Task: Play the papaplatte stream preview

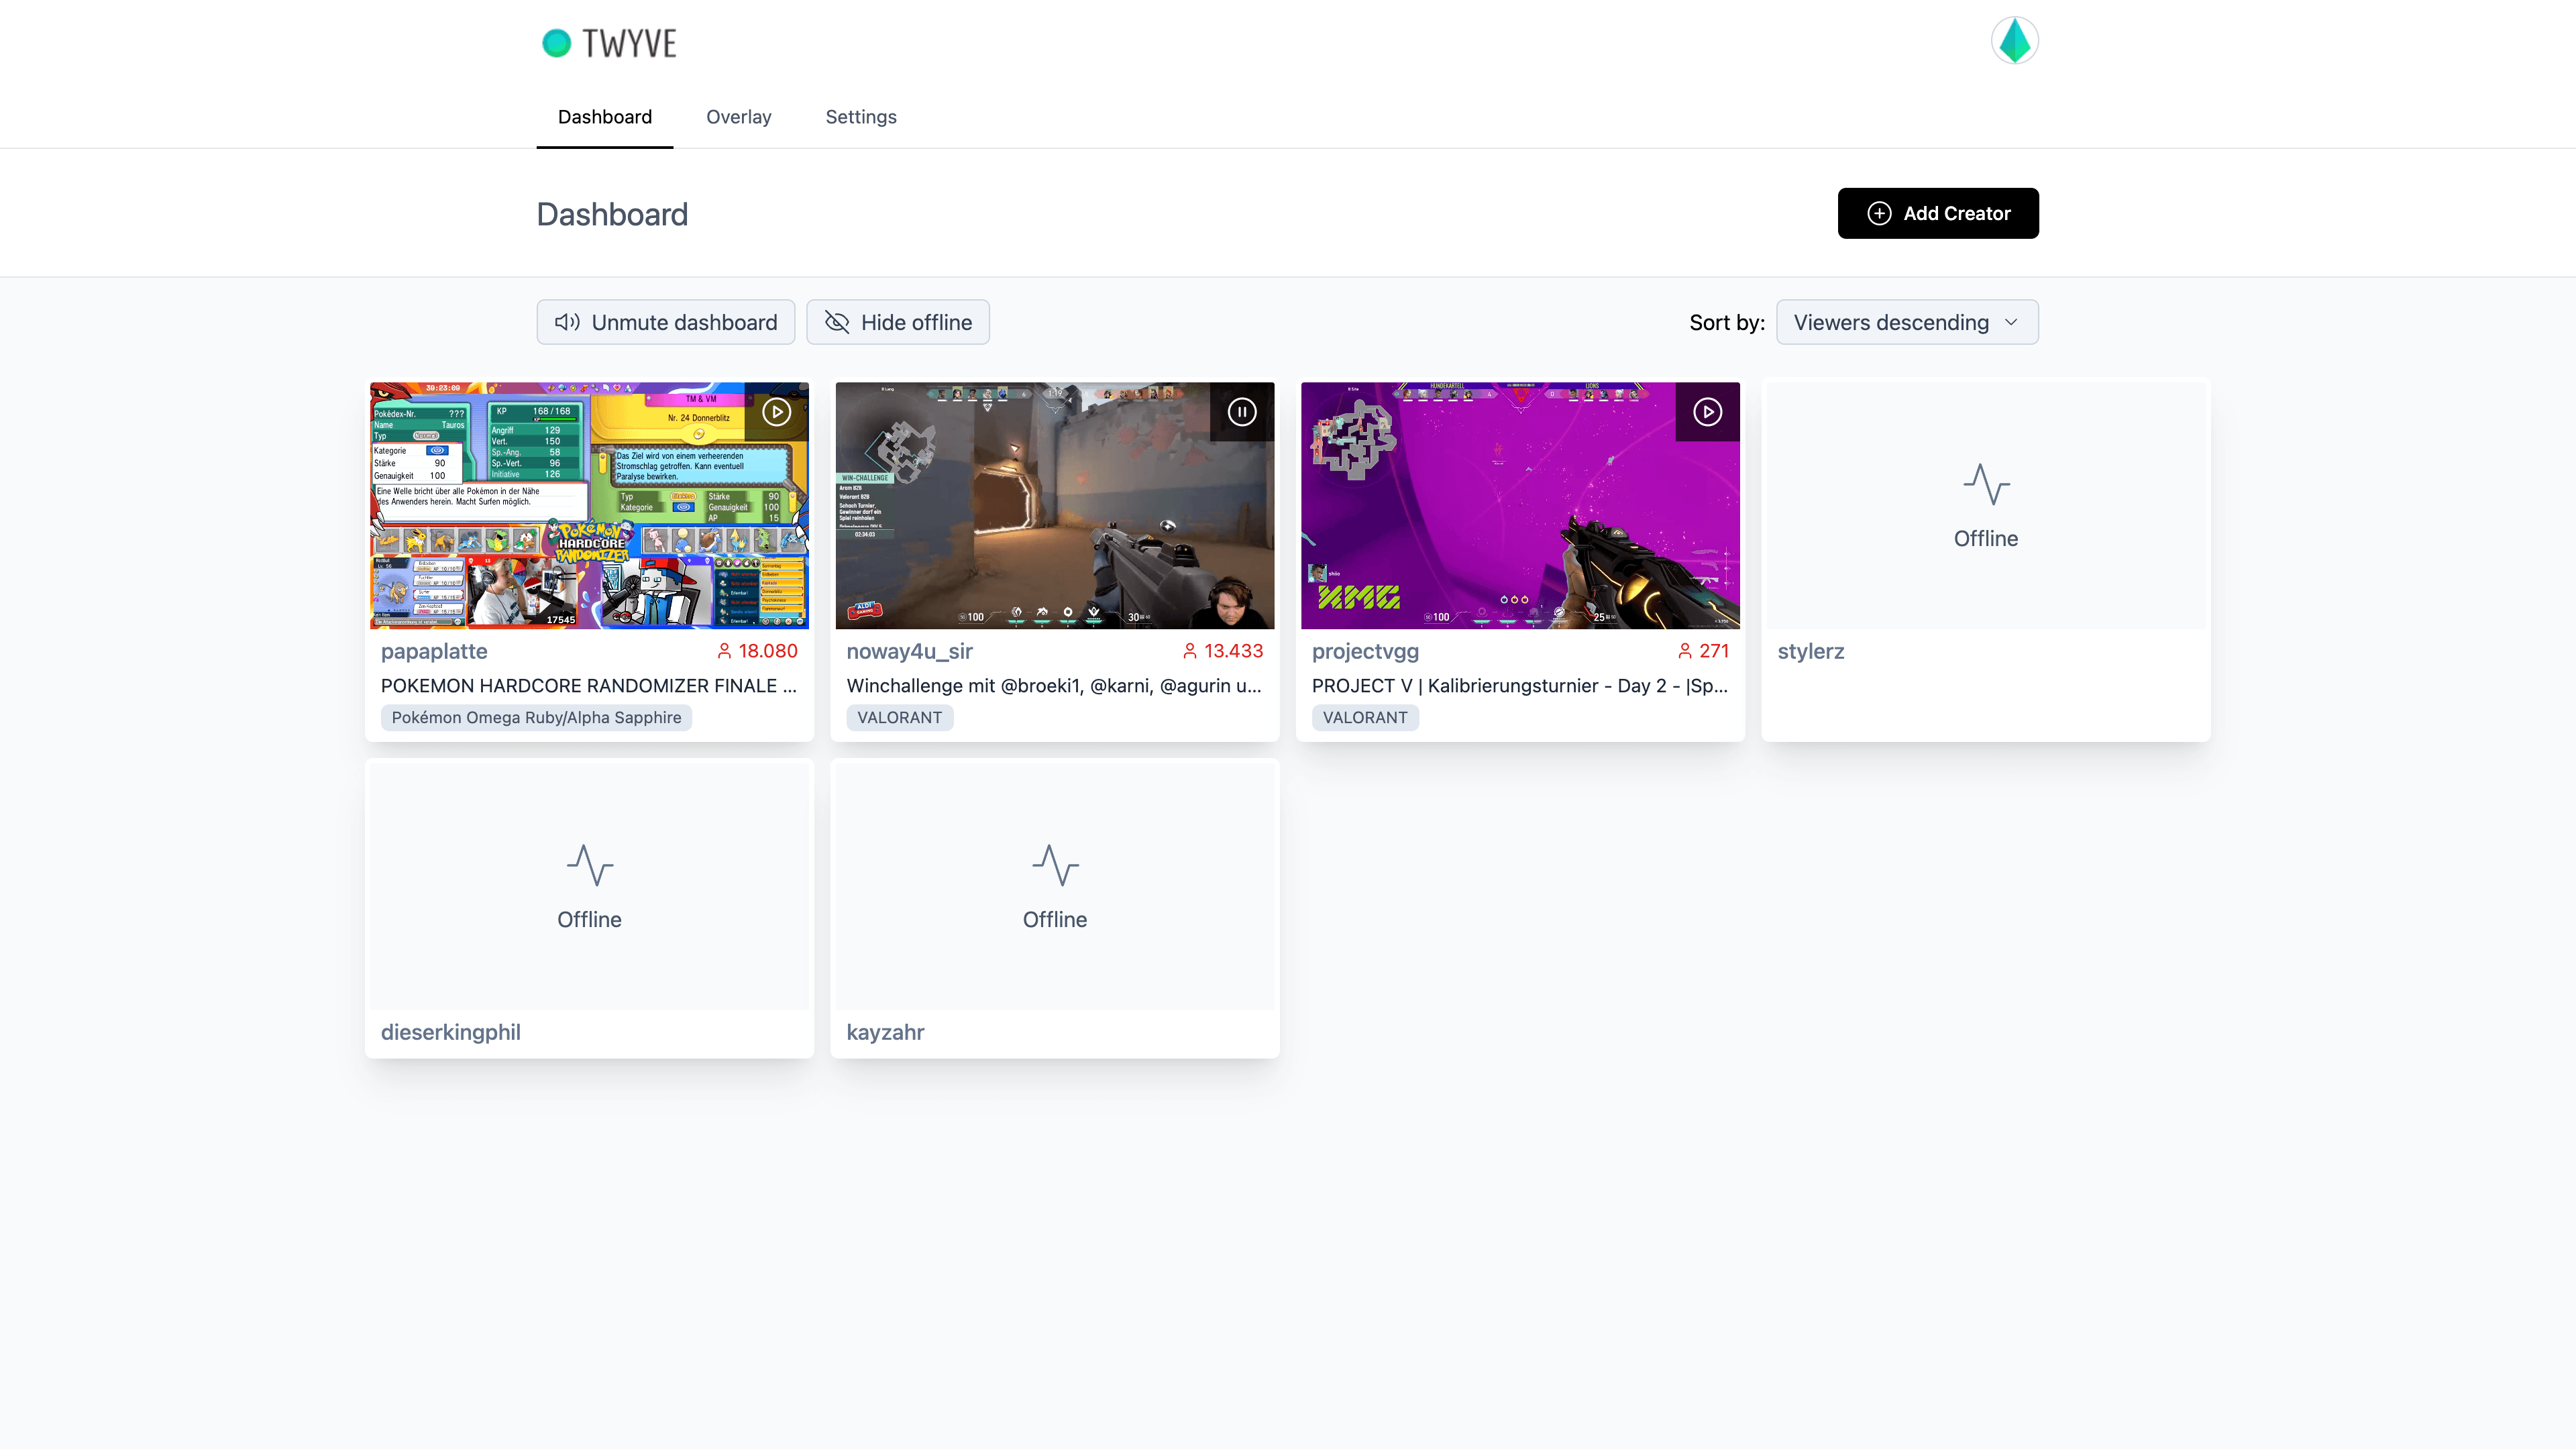Action: point(776,412)
